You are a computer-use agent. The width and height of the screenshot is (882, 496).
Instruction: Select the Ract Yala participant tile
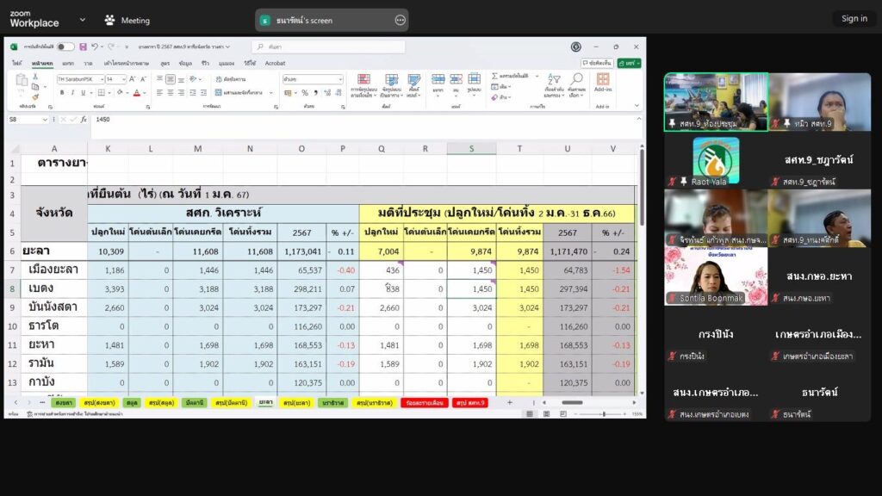[716, 161]
